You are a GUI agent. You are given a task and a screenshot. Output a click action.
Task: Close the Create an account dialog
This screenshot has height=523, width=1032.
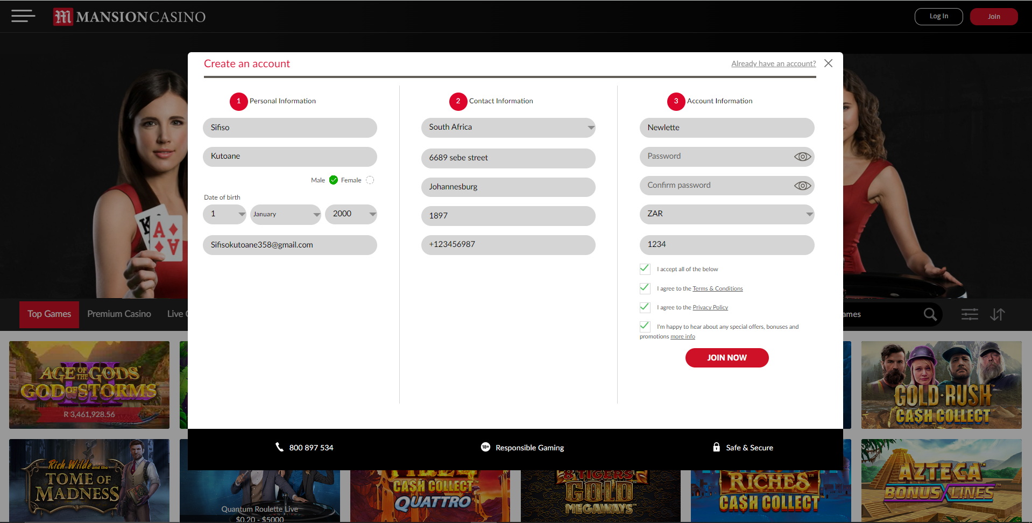pos(829,63)
